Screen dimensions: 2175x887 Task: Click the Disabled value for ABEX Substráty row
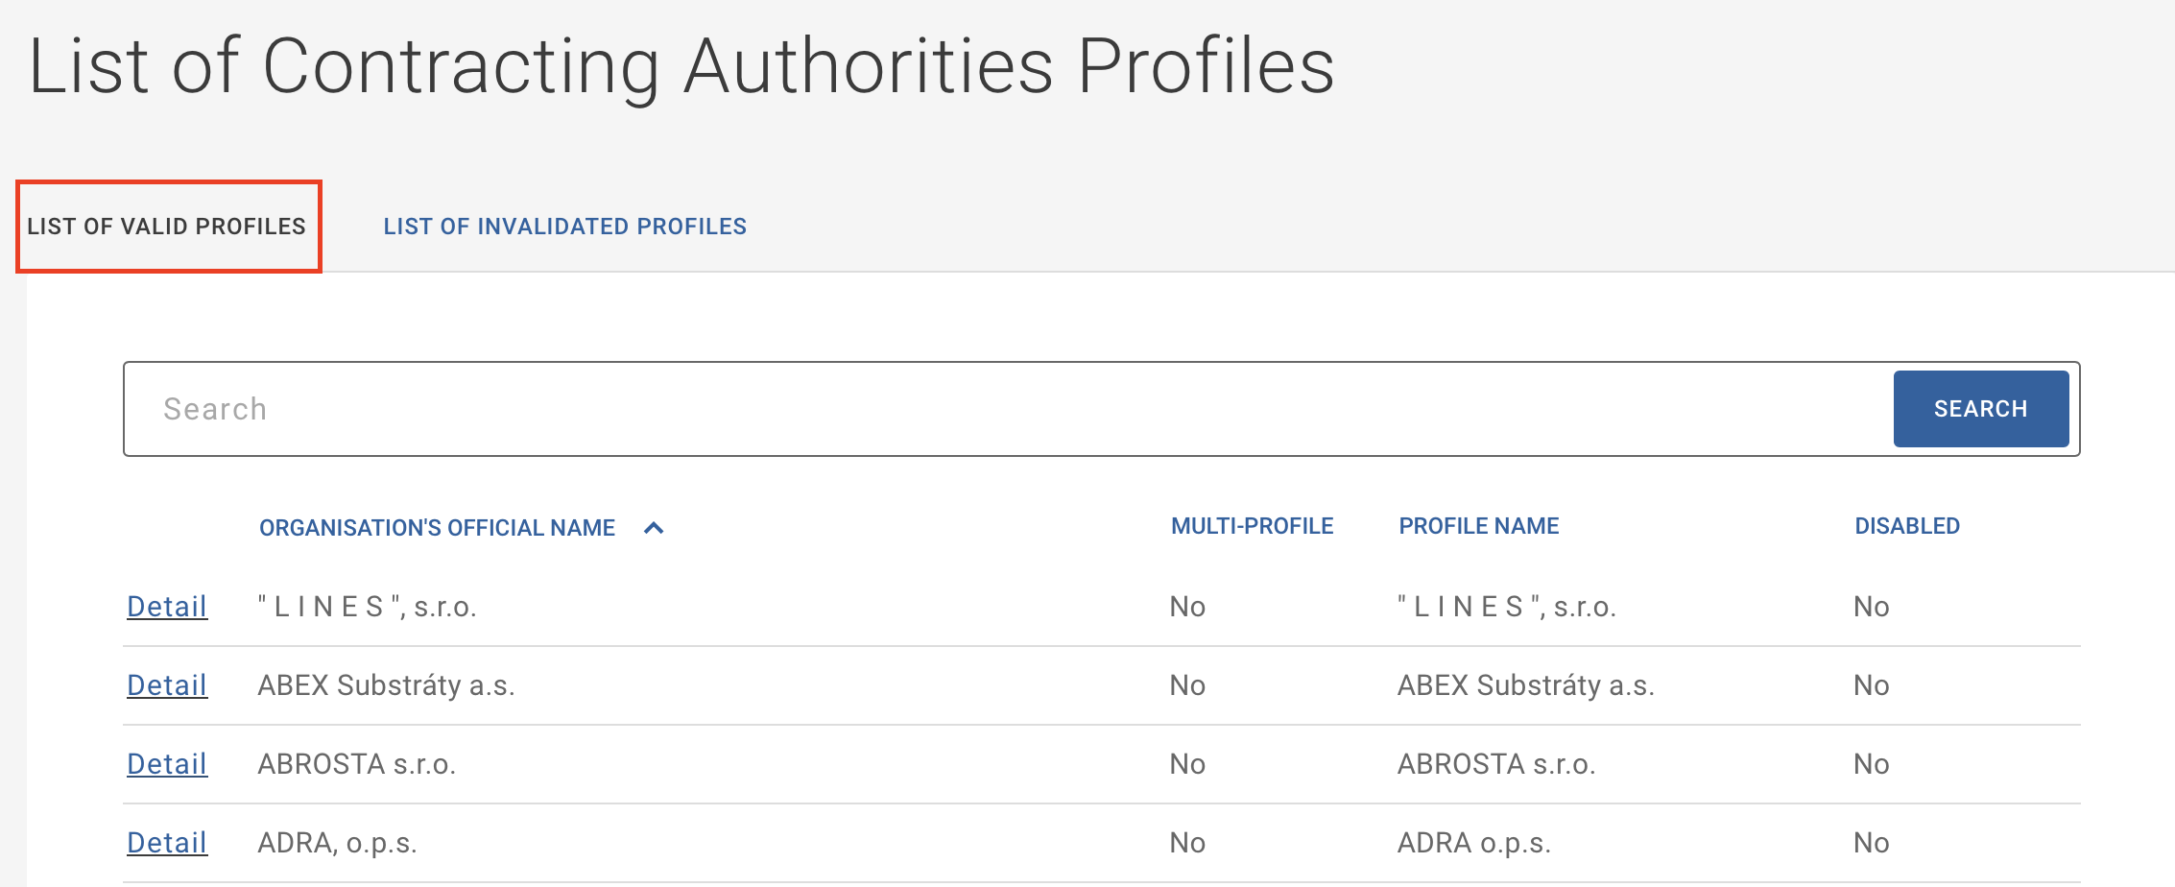click(x=1871, y=685)
